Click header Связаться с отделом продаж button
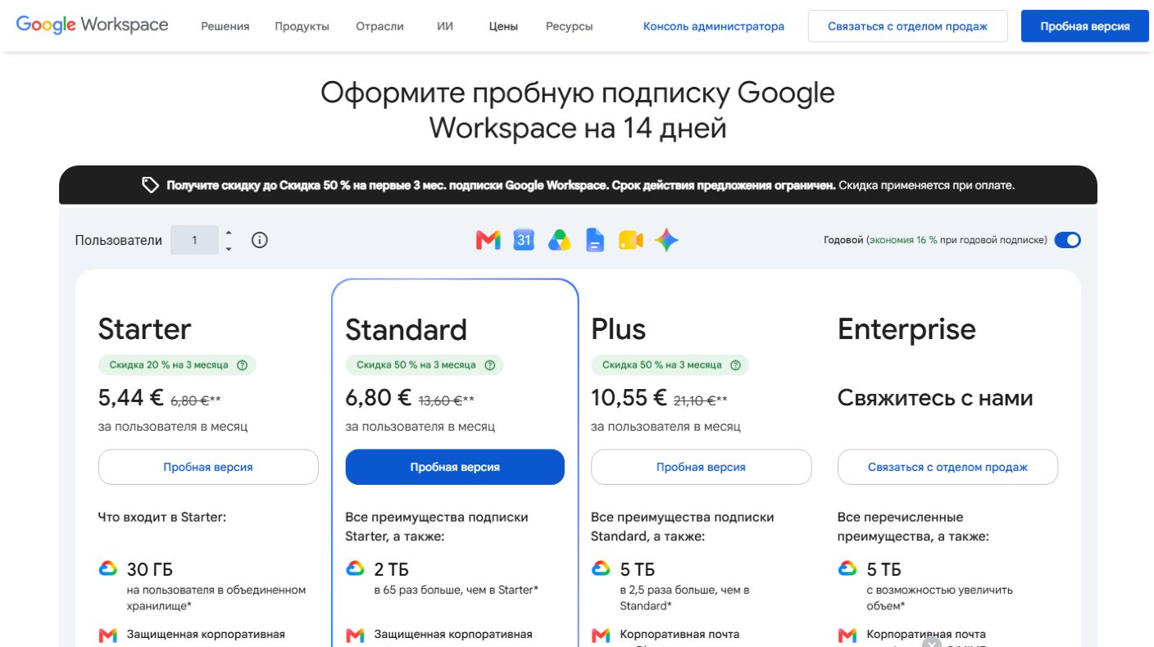1154x647 pixels. coord(908,26)
